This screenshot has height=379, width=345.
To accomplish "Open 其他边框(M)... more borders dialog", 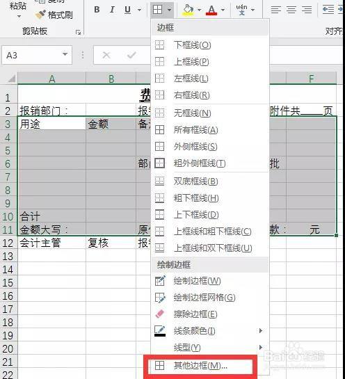I will [200, 366].
